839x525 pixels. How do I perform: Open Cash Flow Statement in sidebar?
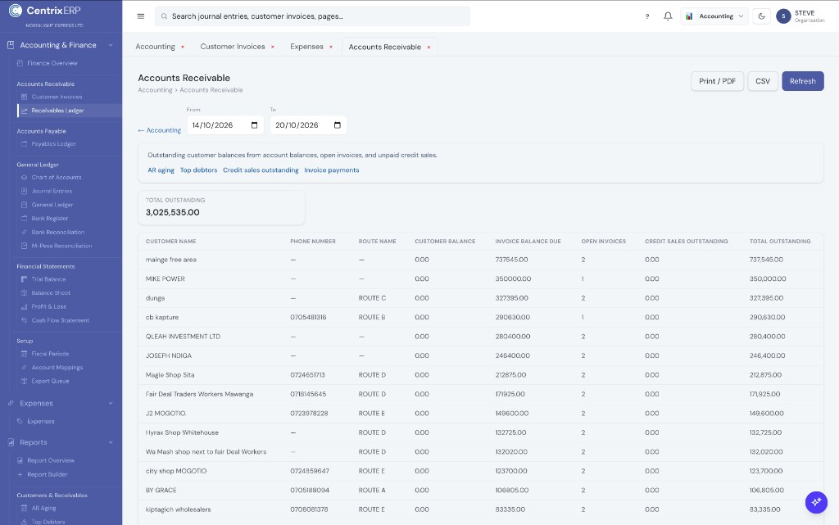(x=61, y=320)
